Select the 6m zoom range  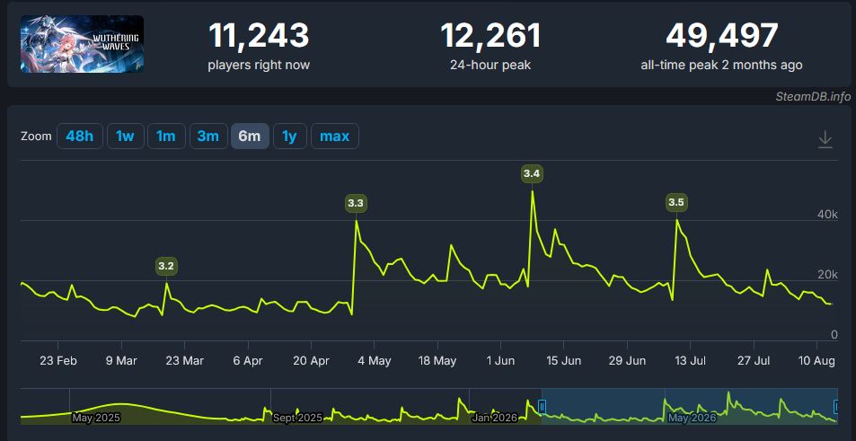[250, 136]
